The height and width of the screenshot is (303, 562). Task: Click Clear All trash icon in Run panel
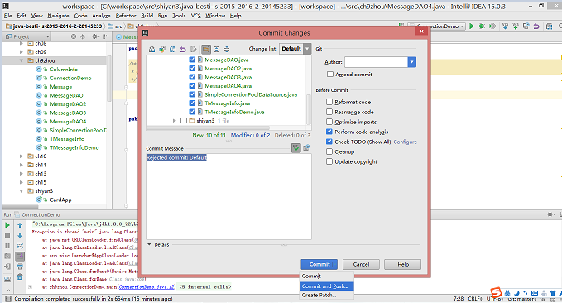pos(20,277)
